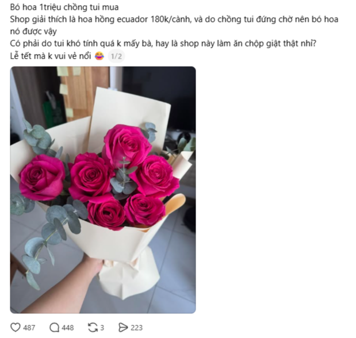
Task: Click the 223 shares count
Action: [x=136, y=328]
